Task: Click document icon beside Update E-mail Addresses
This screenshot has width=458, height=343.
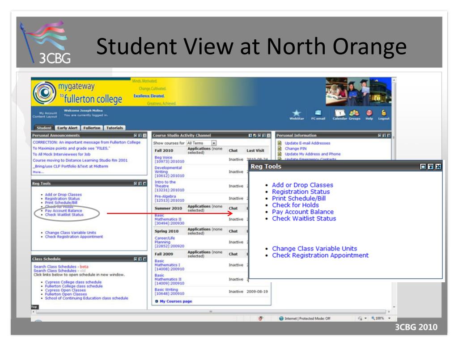Action: pos(280,143)
